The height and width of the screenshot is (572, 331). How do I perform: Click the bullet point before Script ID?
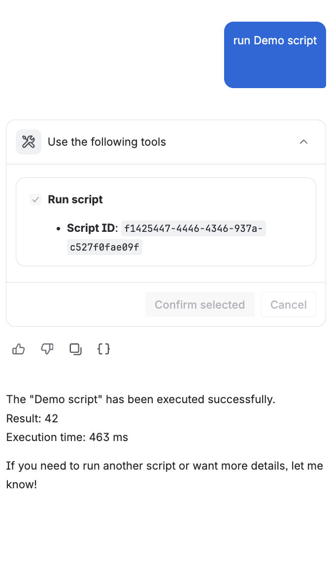59,229
